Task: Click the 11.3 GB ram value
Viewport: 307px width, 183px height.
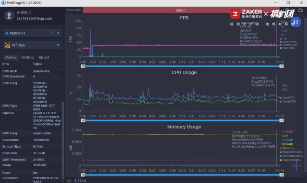Action: point(39,153)
